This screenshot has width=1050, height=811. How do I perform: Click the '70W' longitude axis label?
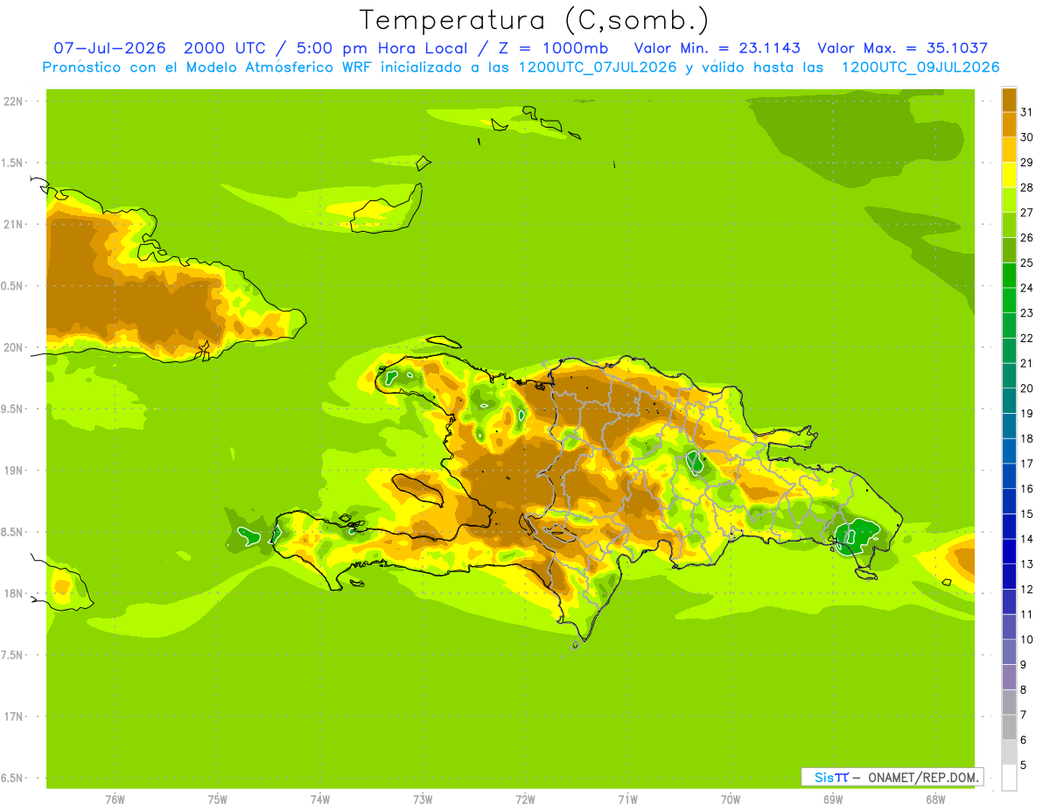coord(731,799)
